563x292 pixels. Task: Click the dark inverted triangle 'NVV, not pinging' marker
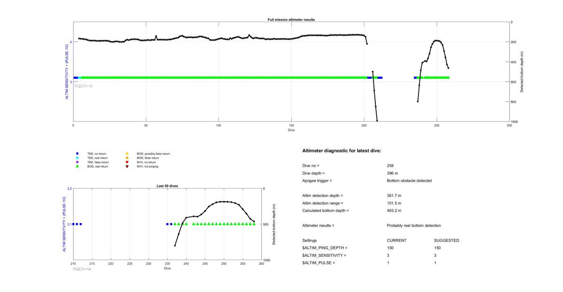click(127, 166)
